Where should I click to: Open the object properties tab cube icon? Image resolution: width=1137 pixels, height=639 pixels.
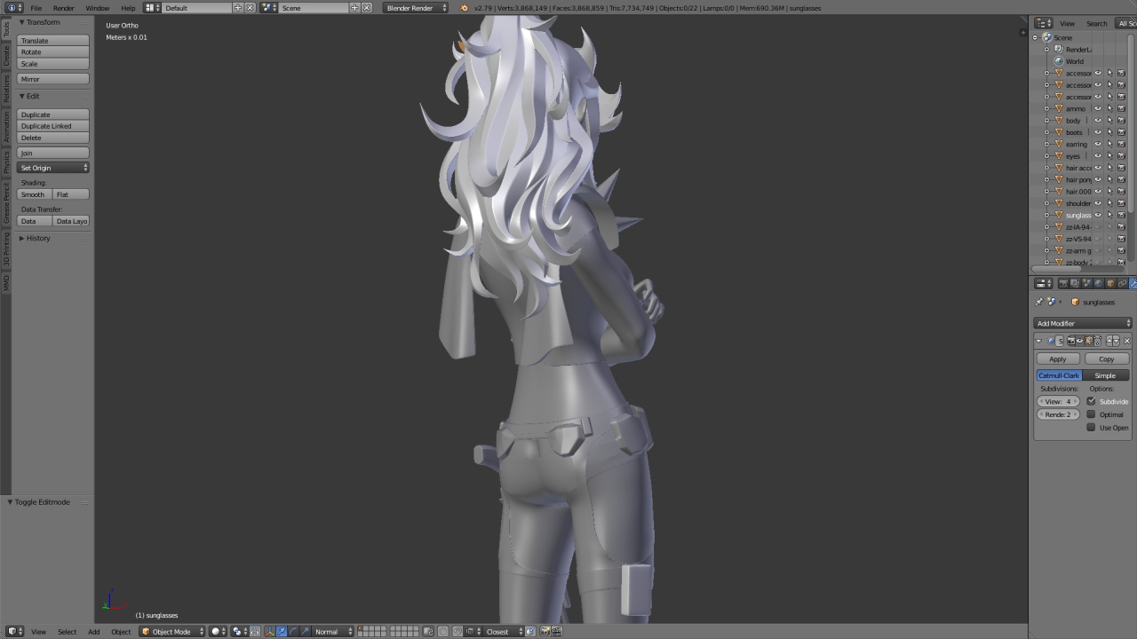(1110, 283)
